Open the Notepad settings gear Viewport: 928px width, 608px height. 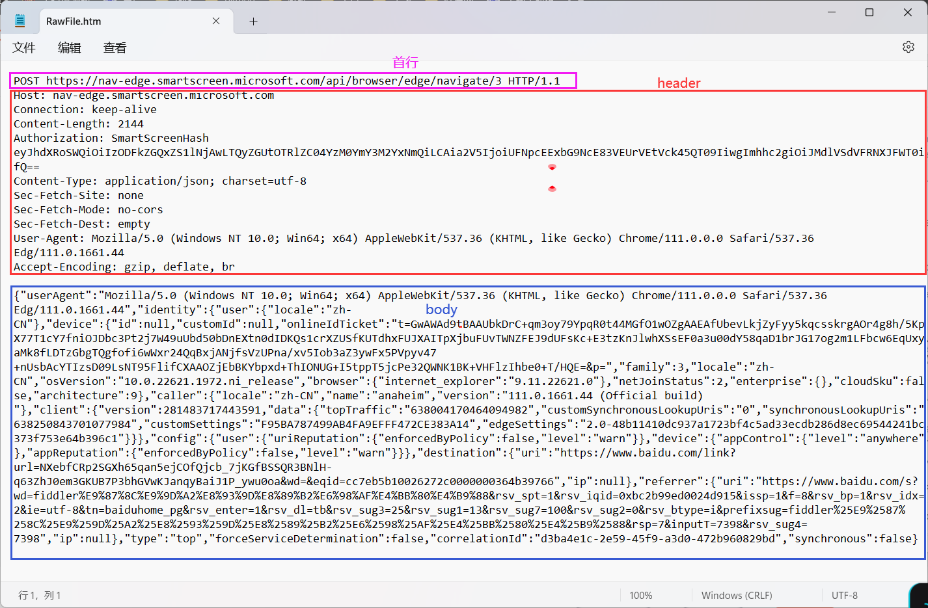tap(908, 47)
